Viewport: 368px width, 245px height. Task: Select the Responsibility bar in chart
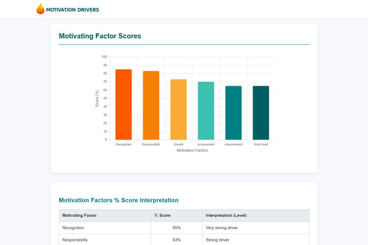[x=151, y=105]
